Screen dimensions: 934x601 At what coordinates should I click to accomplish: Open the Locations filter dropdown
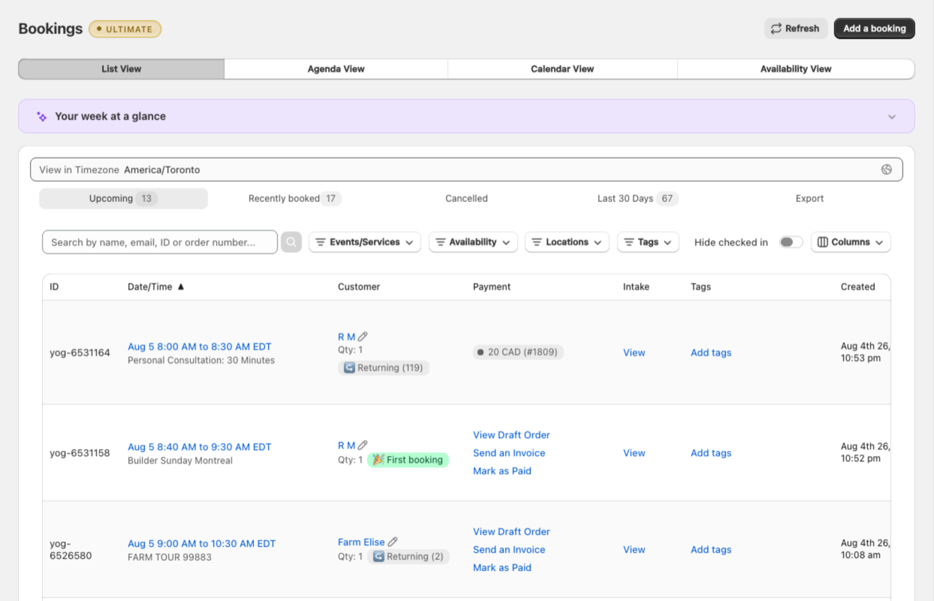coord(567,242)
